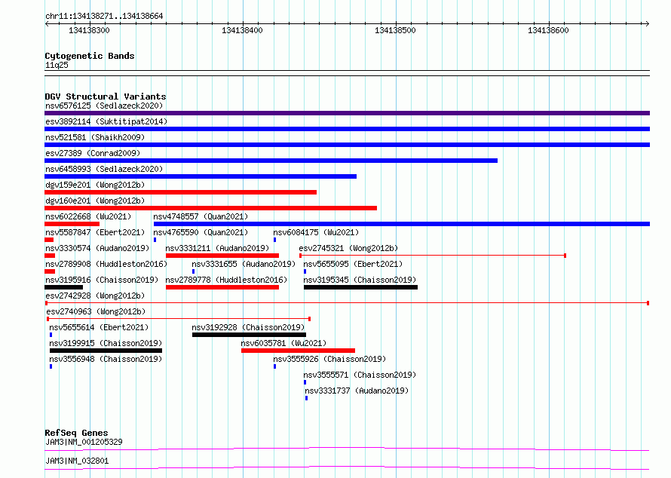Open dgv159e201 (Wong2012b) variant
The width and height of the screenshot is (671, 478).
(95, 185)
